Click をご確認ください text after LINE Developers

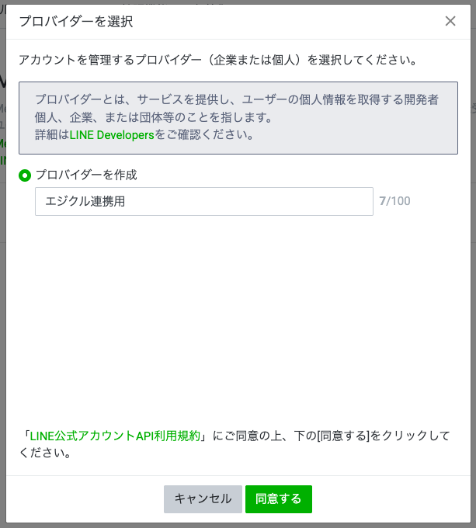pos(203,135)
